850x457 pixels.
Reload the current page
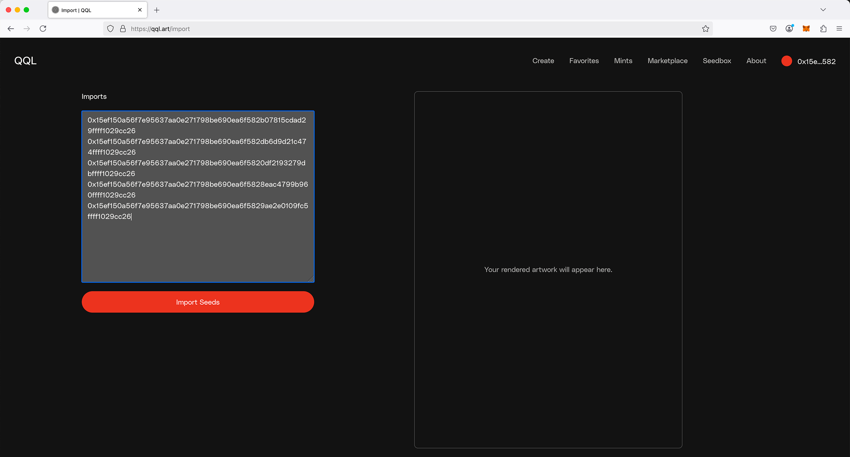[x=43, y=29]
